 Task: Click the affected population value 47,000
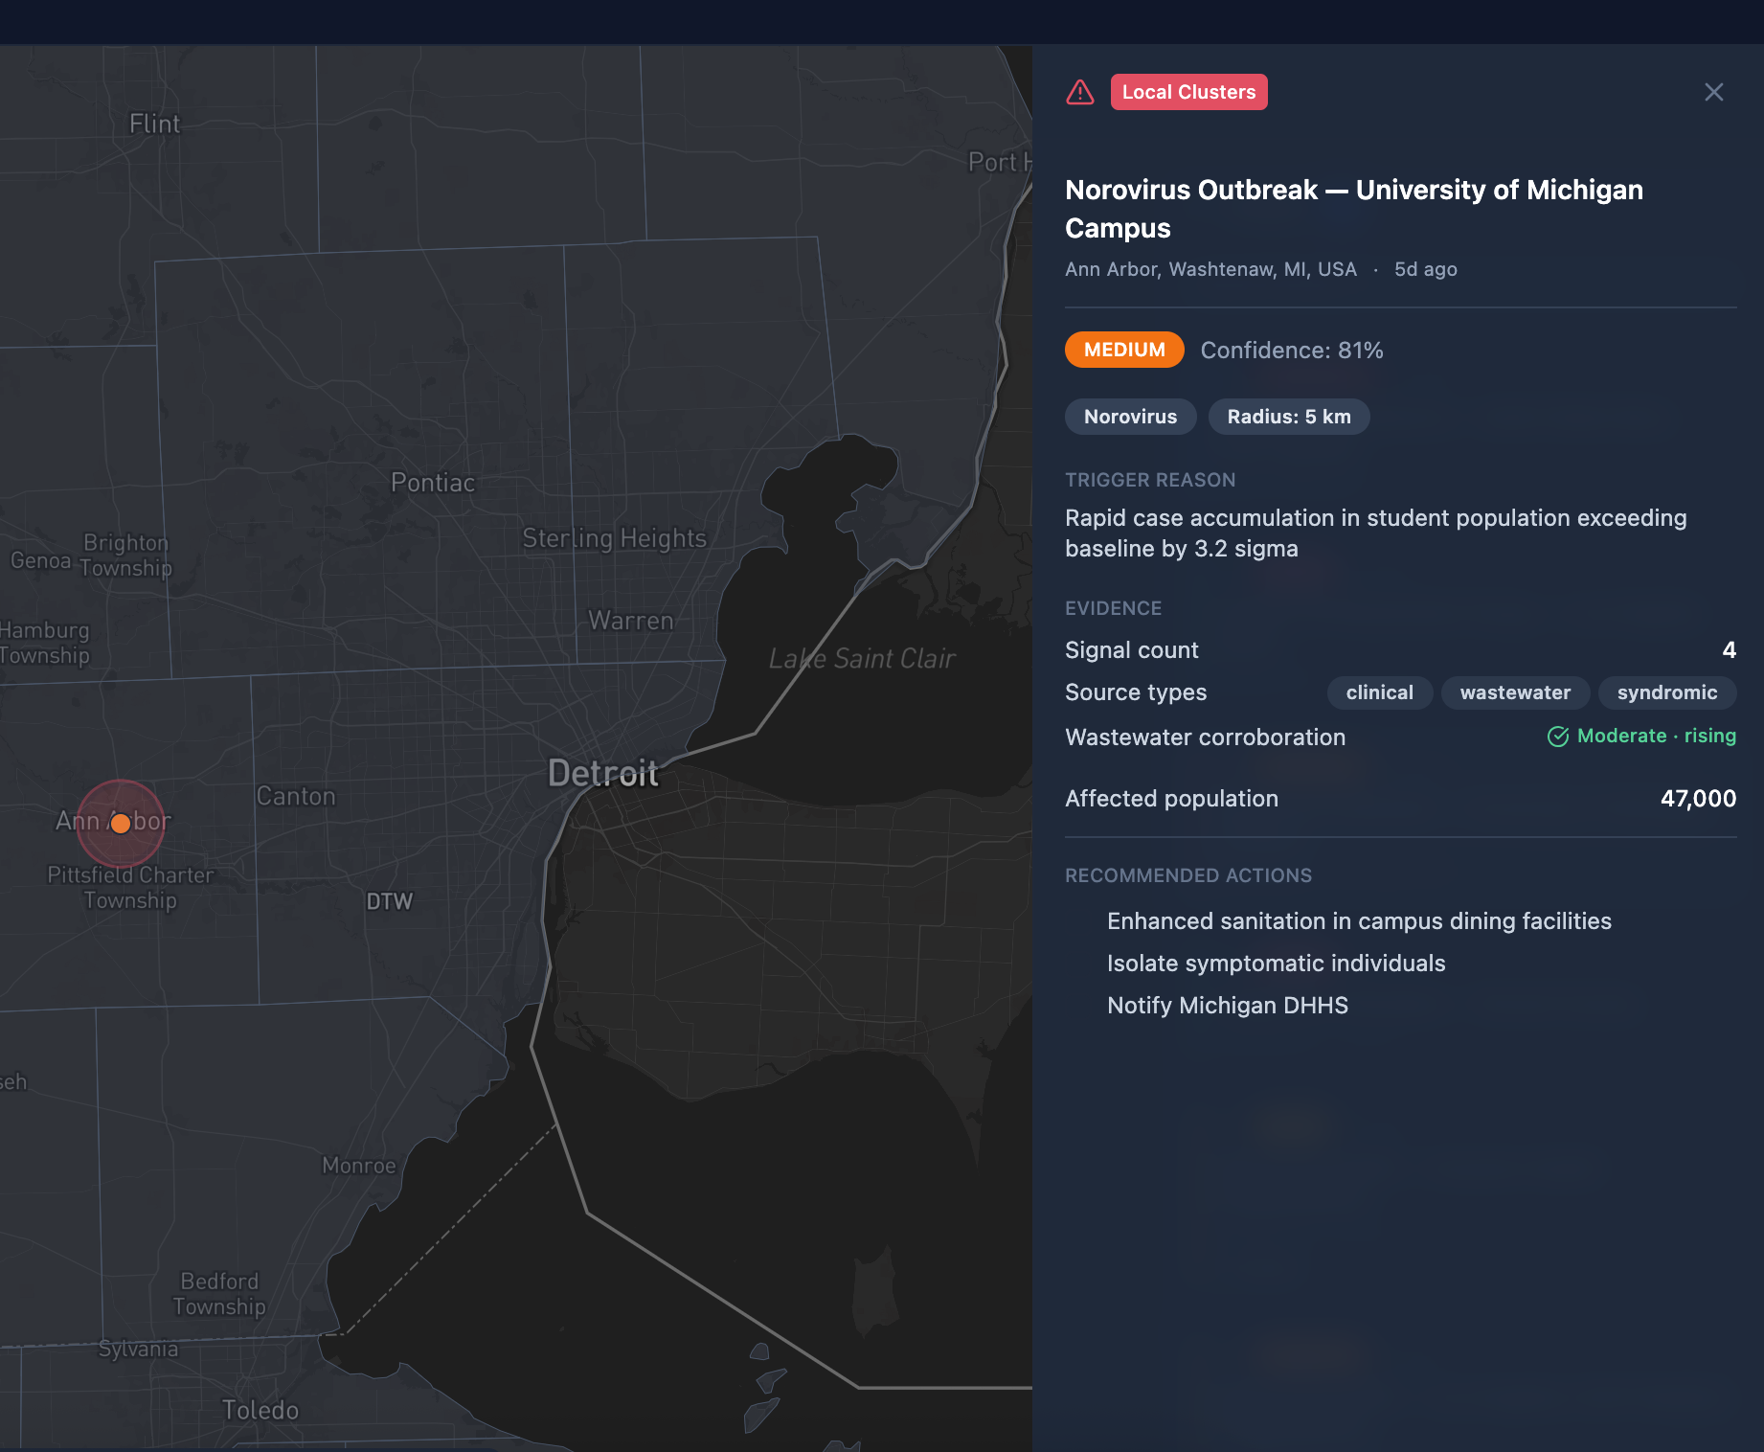1697,798
